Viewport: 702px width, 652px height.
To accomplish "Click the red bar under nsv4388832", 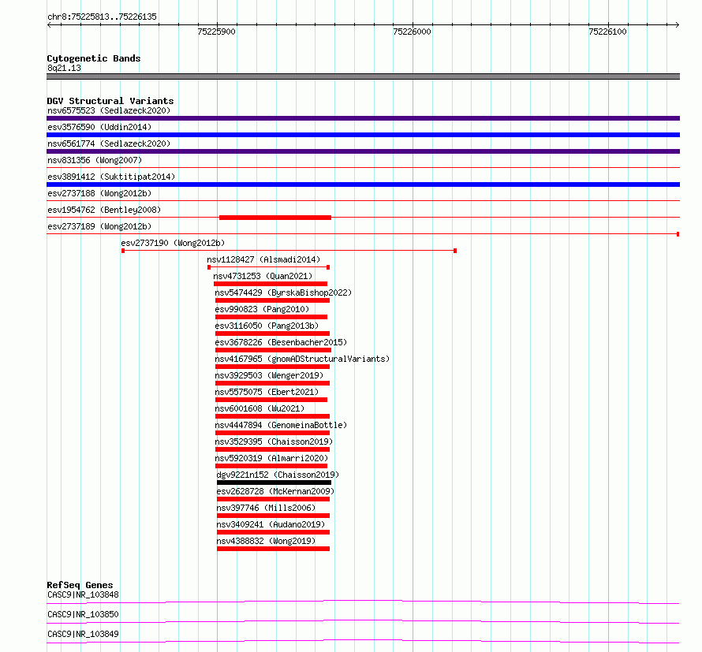I will [x=273, y=549].
